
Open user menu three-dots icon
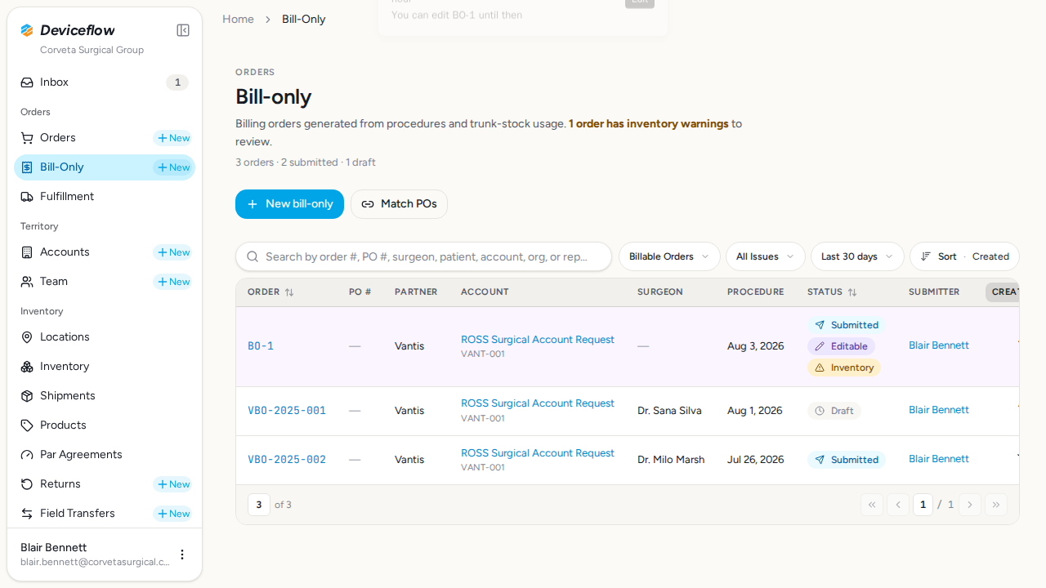coord(182,555)
